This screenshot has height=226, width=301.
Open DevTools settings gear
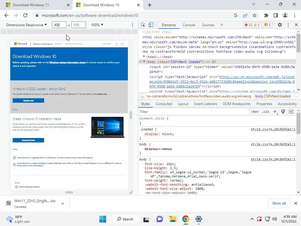[x=280, y=25]
